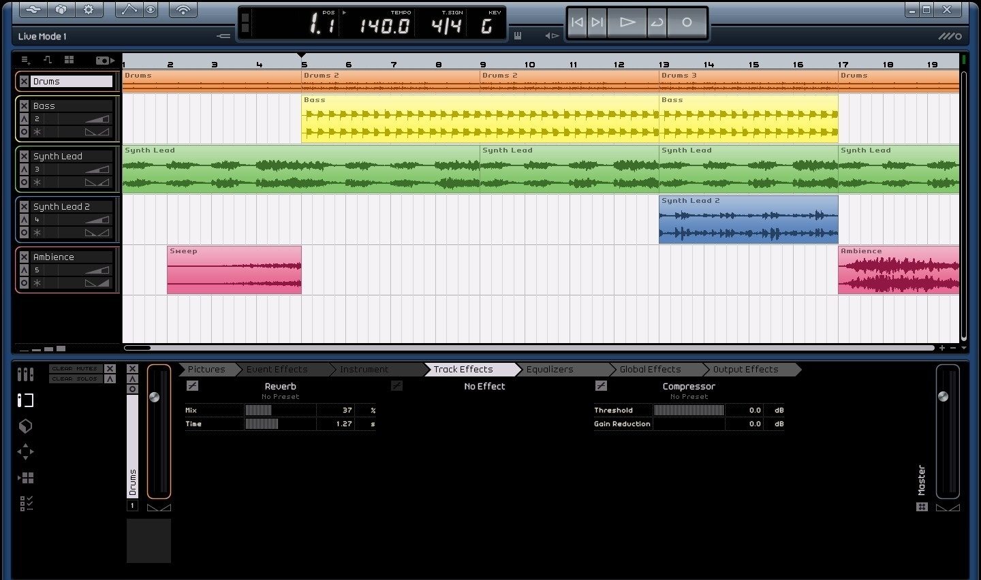Select the automation line icon in top toolbar
Screen dimensions: 981x580
(x=128, y=10)
